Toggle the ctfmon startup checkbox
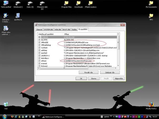159x119 pixels. pyautogui.click(x=39, y=61)
